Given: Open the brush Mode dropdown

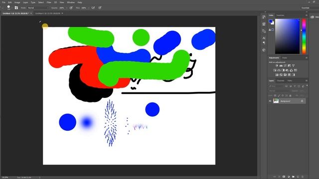Looking at the screenshot, I should click(38, 8).
